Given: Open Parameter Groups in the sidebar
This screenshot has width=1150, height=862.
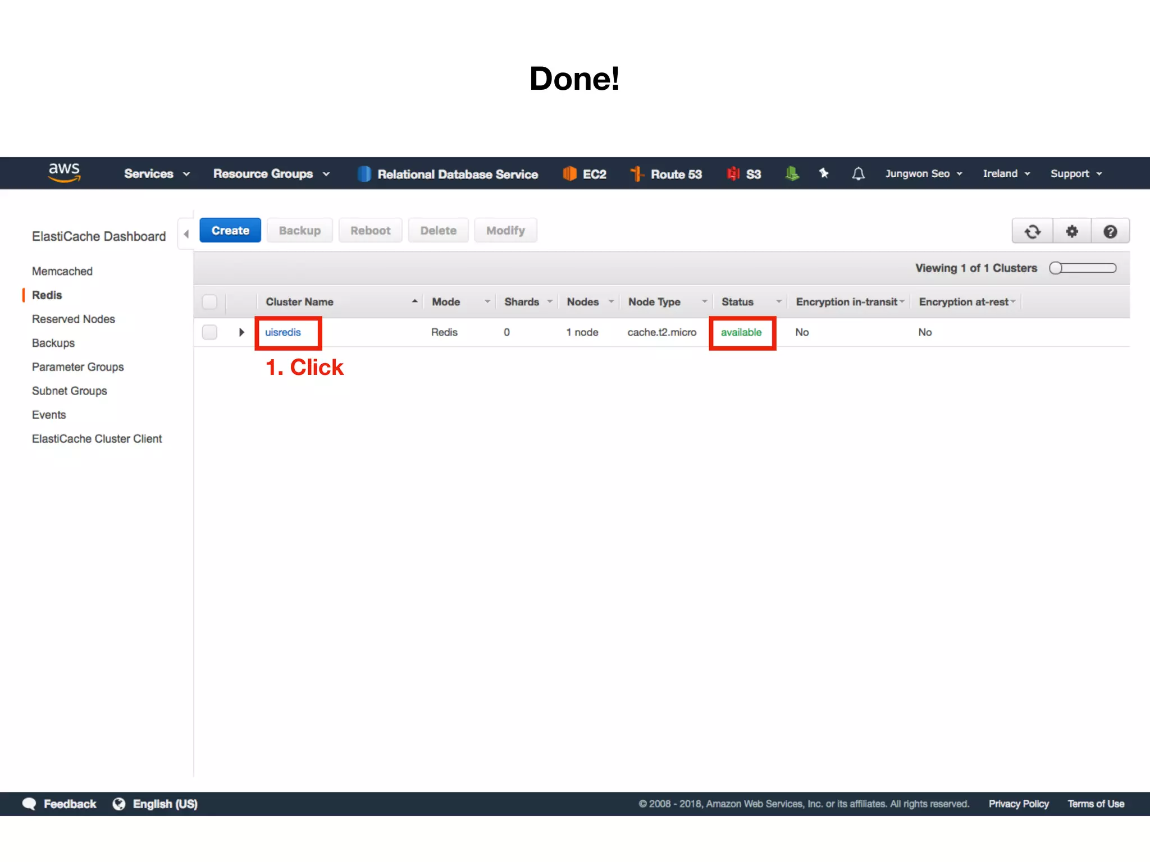Looking at the screenshot, I should click(x=77, y=367).
